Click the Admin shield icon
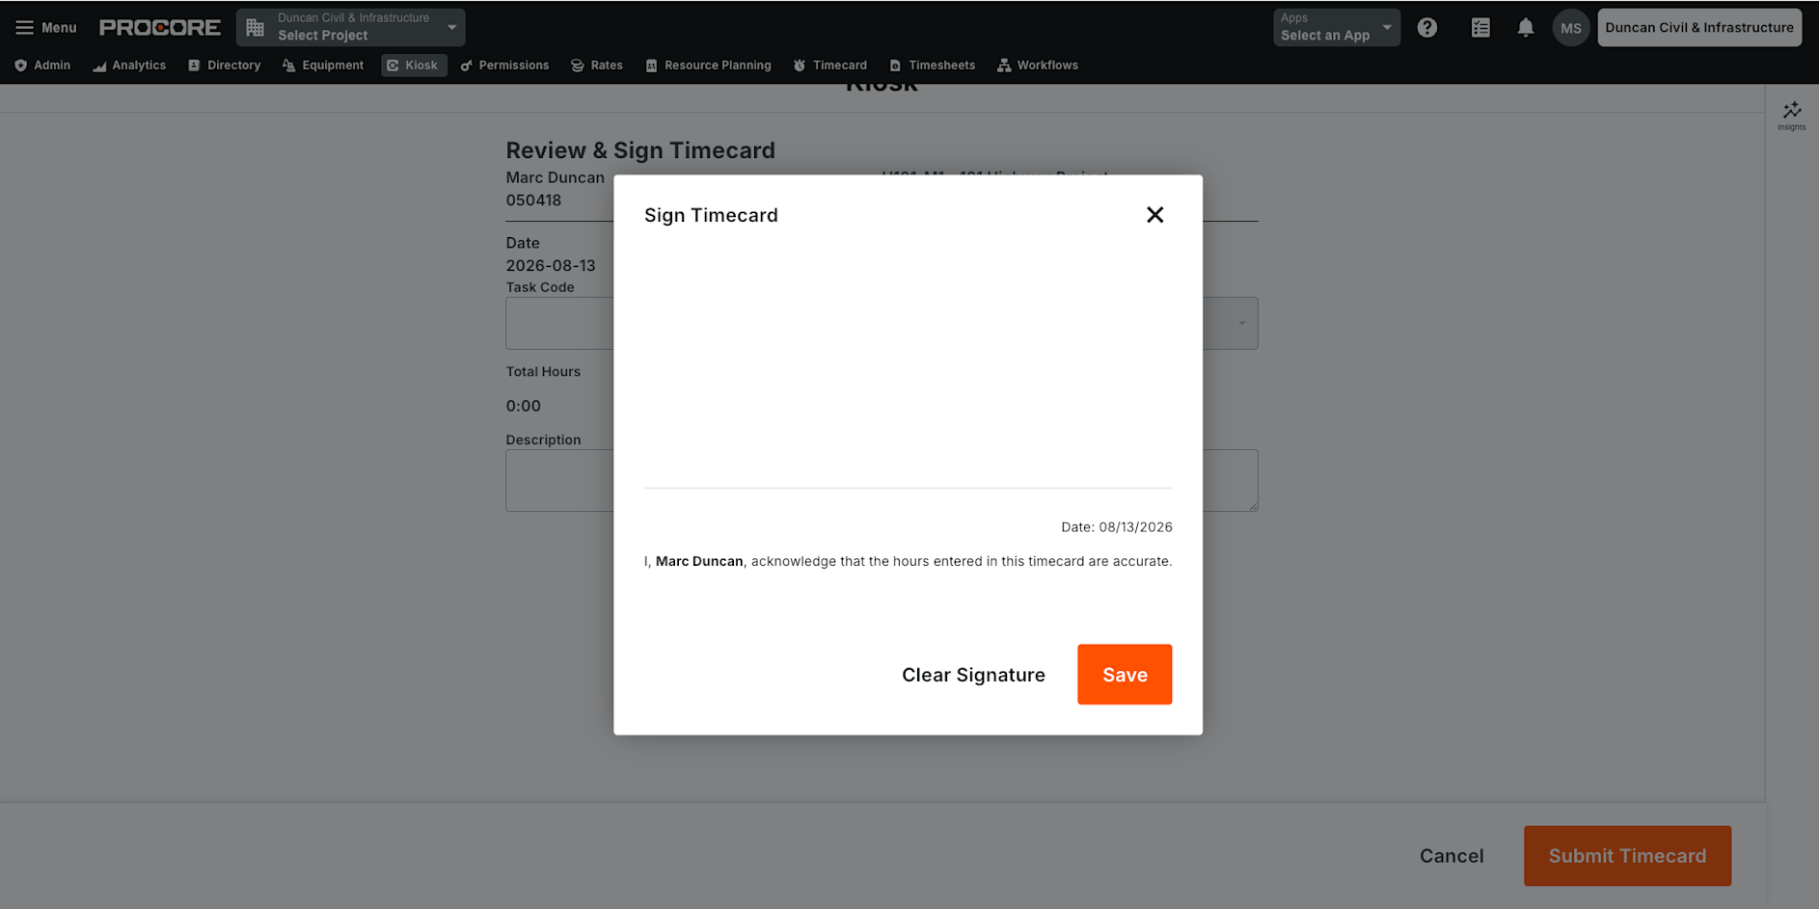The height and width of the screenshot is (909, 1819). [20, 66]
